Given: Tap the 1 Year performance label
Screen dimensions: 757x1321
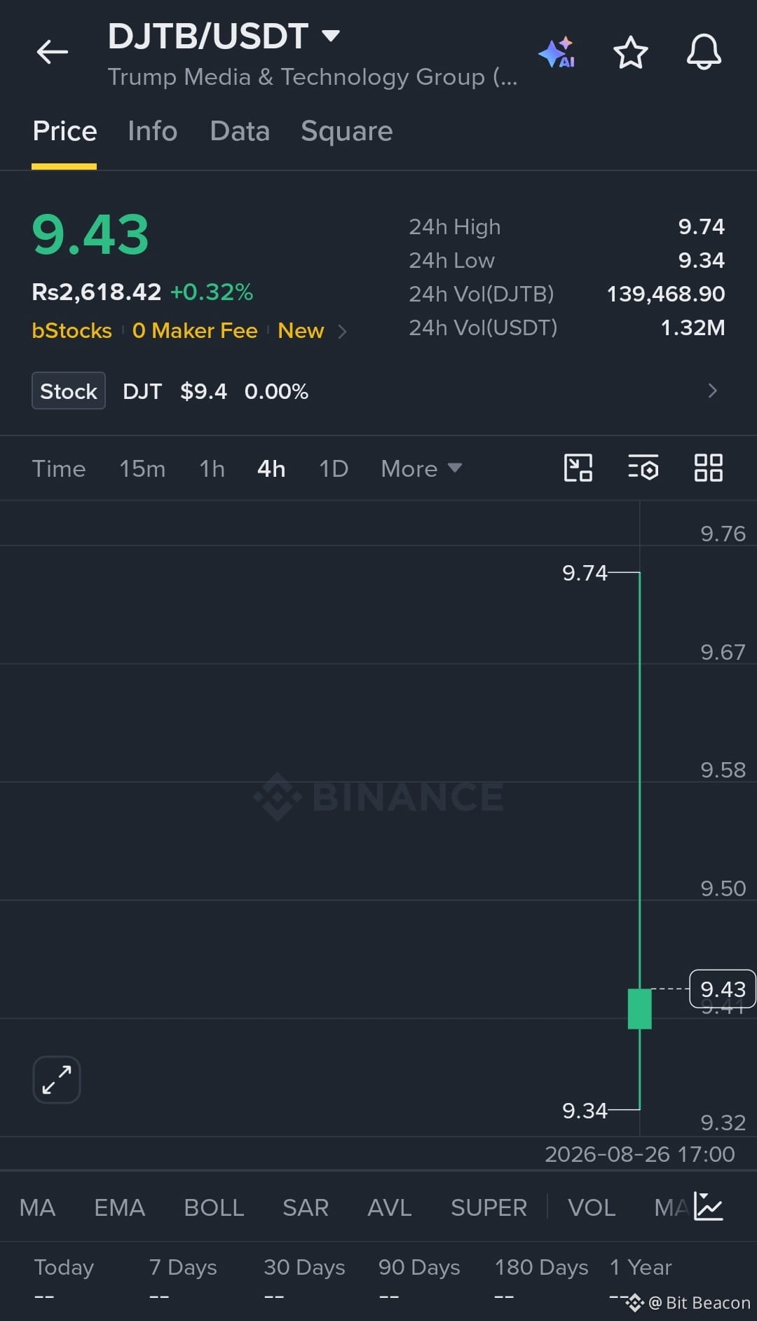Looking at the screenshot, I should click(x=641, y=1267).
